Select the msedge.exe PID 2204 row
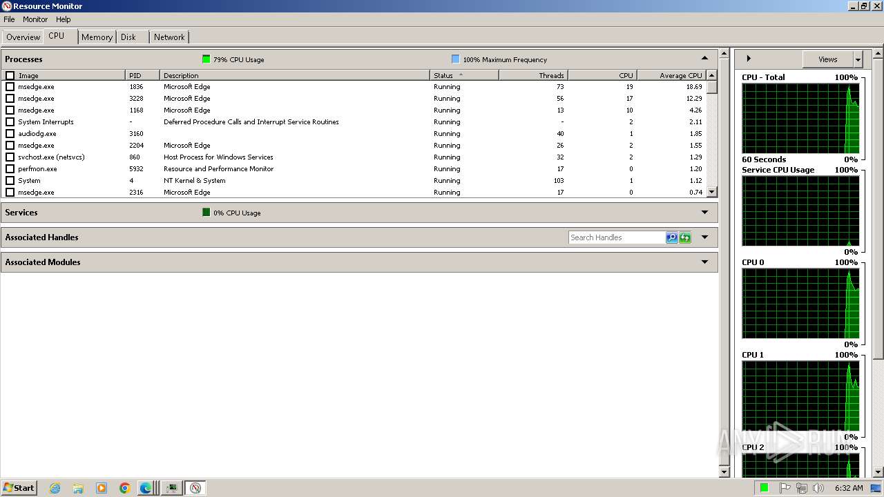The image size is (884, 497). (x=354, y=146)
